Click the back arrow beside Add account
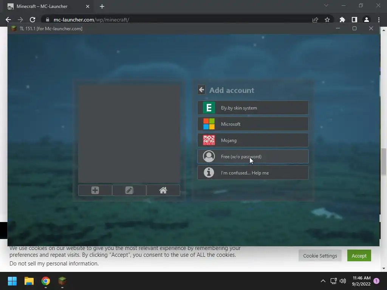This screenshot has height=290, width=387. [201, 90]
